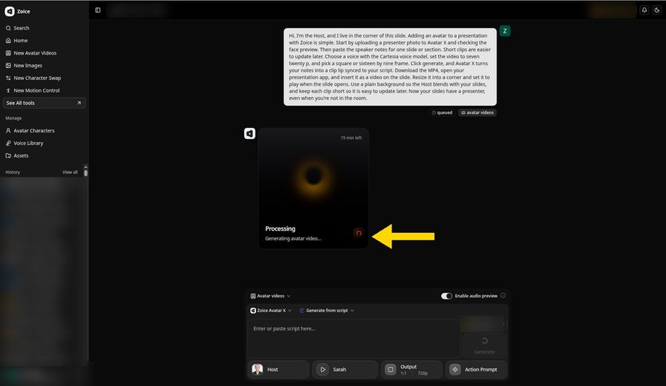Viewport: 666px width, 386px height.
Task: Click the history panel scrollbar
Action: 86,171
